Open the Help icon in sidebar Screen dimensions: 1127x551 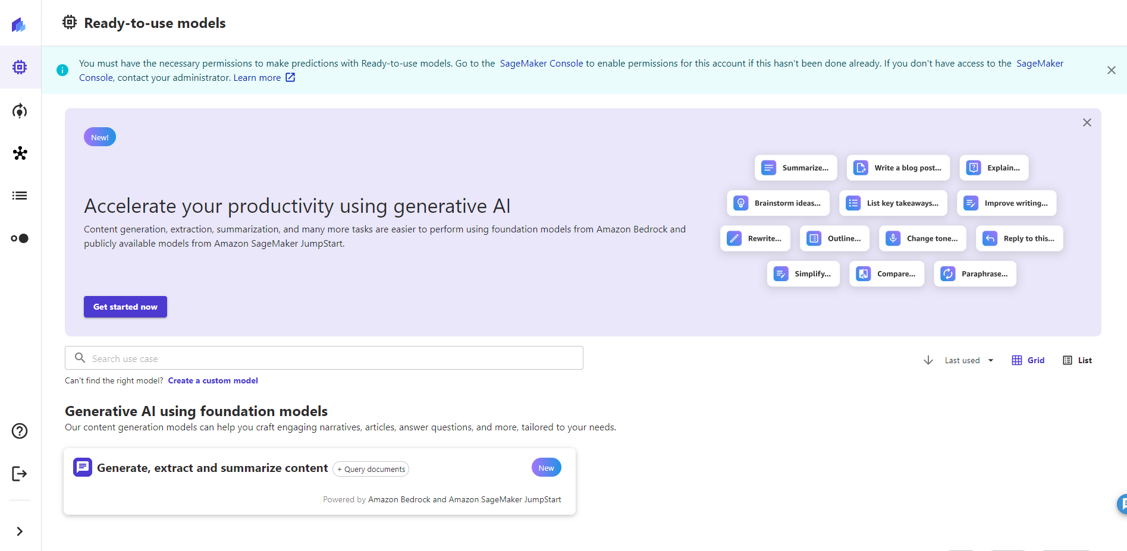coord(20,431)
